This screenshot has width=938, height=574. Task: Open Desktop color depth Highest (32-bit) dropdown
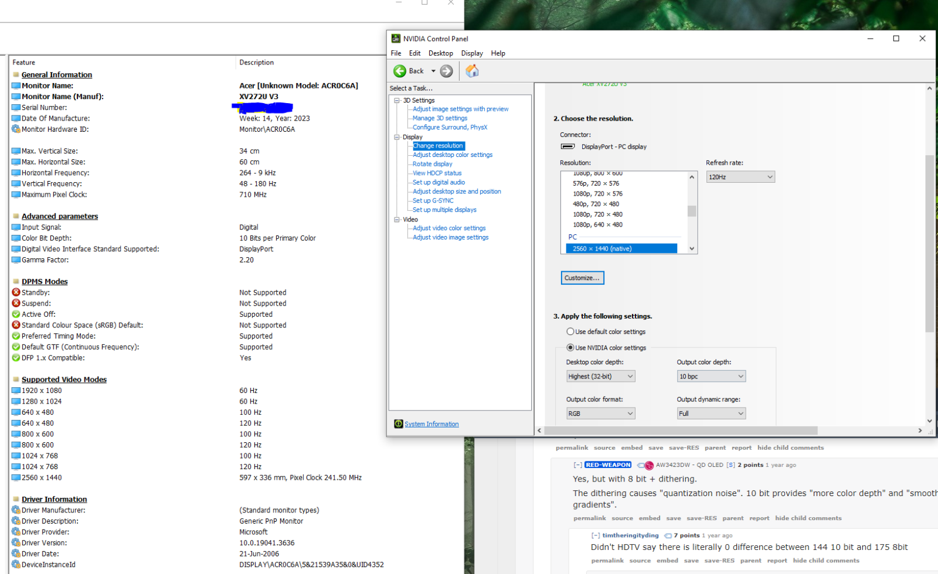pos(601,377)
